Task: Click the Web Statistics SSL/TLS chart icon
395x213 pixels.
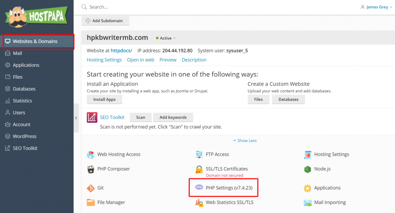Action: click(x=199, y=203)
